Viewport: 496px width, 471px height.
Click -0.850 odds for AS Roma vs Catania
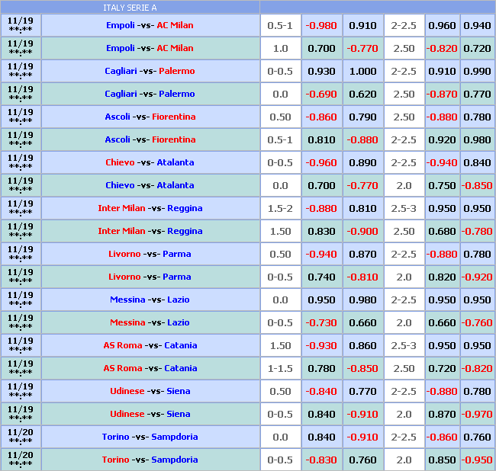[362, 368]
